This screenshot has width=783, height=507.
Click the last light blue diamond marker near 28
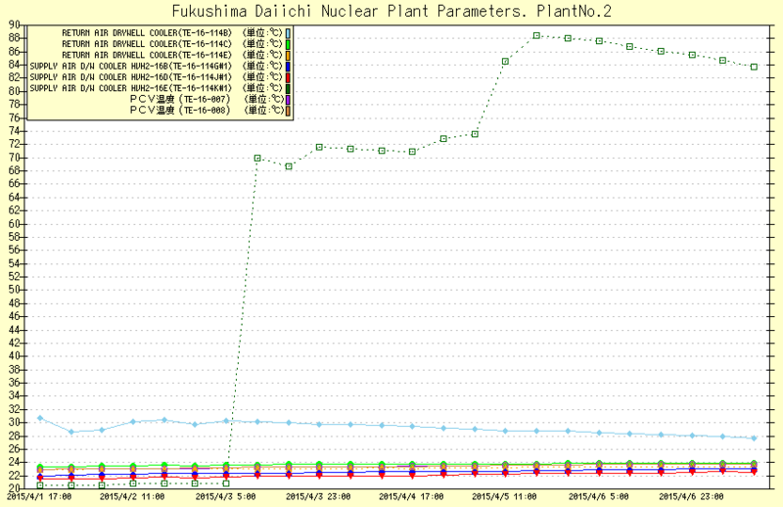pyautogui.click(x=754, y=438)
